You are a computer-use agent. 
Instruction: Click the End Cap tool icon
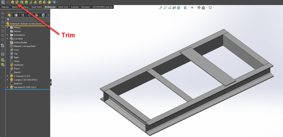click(x=26, y=2)
